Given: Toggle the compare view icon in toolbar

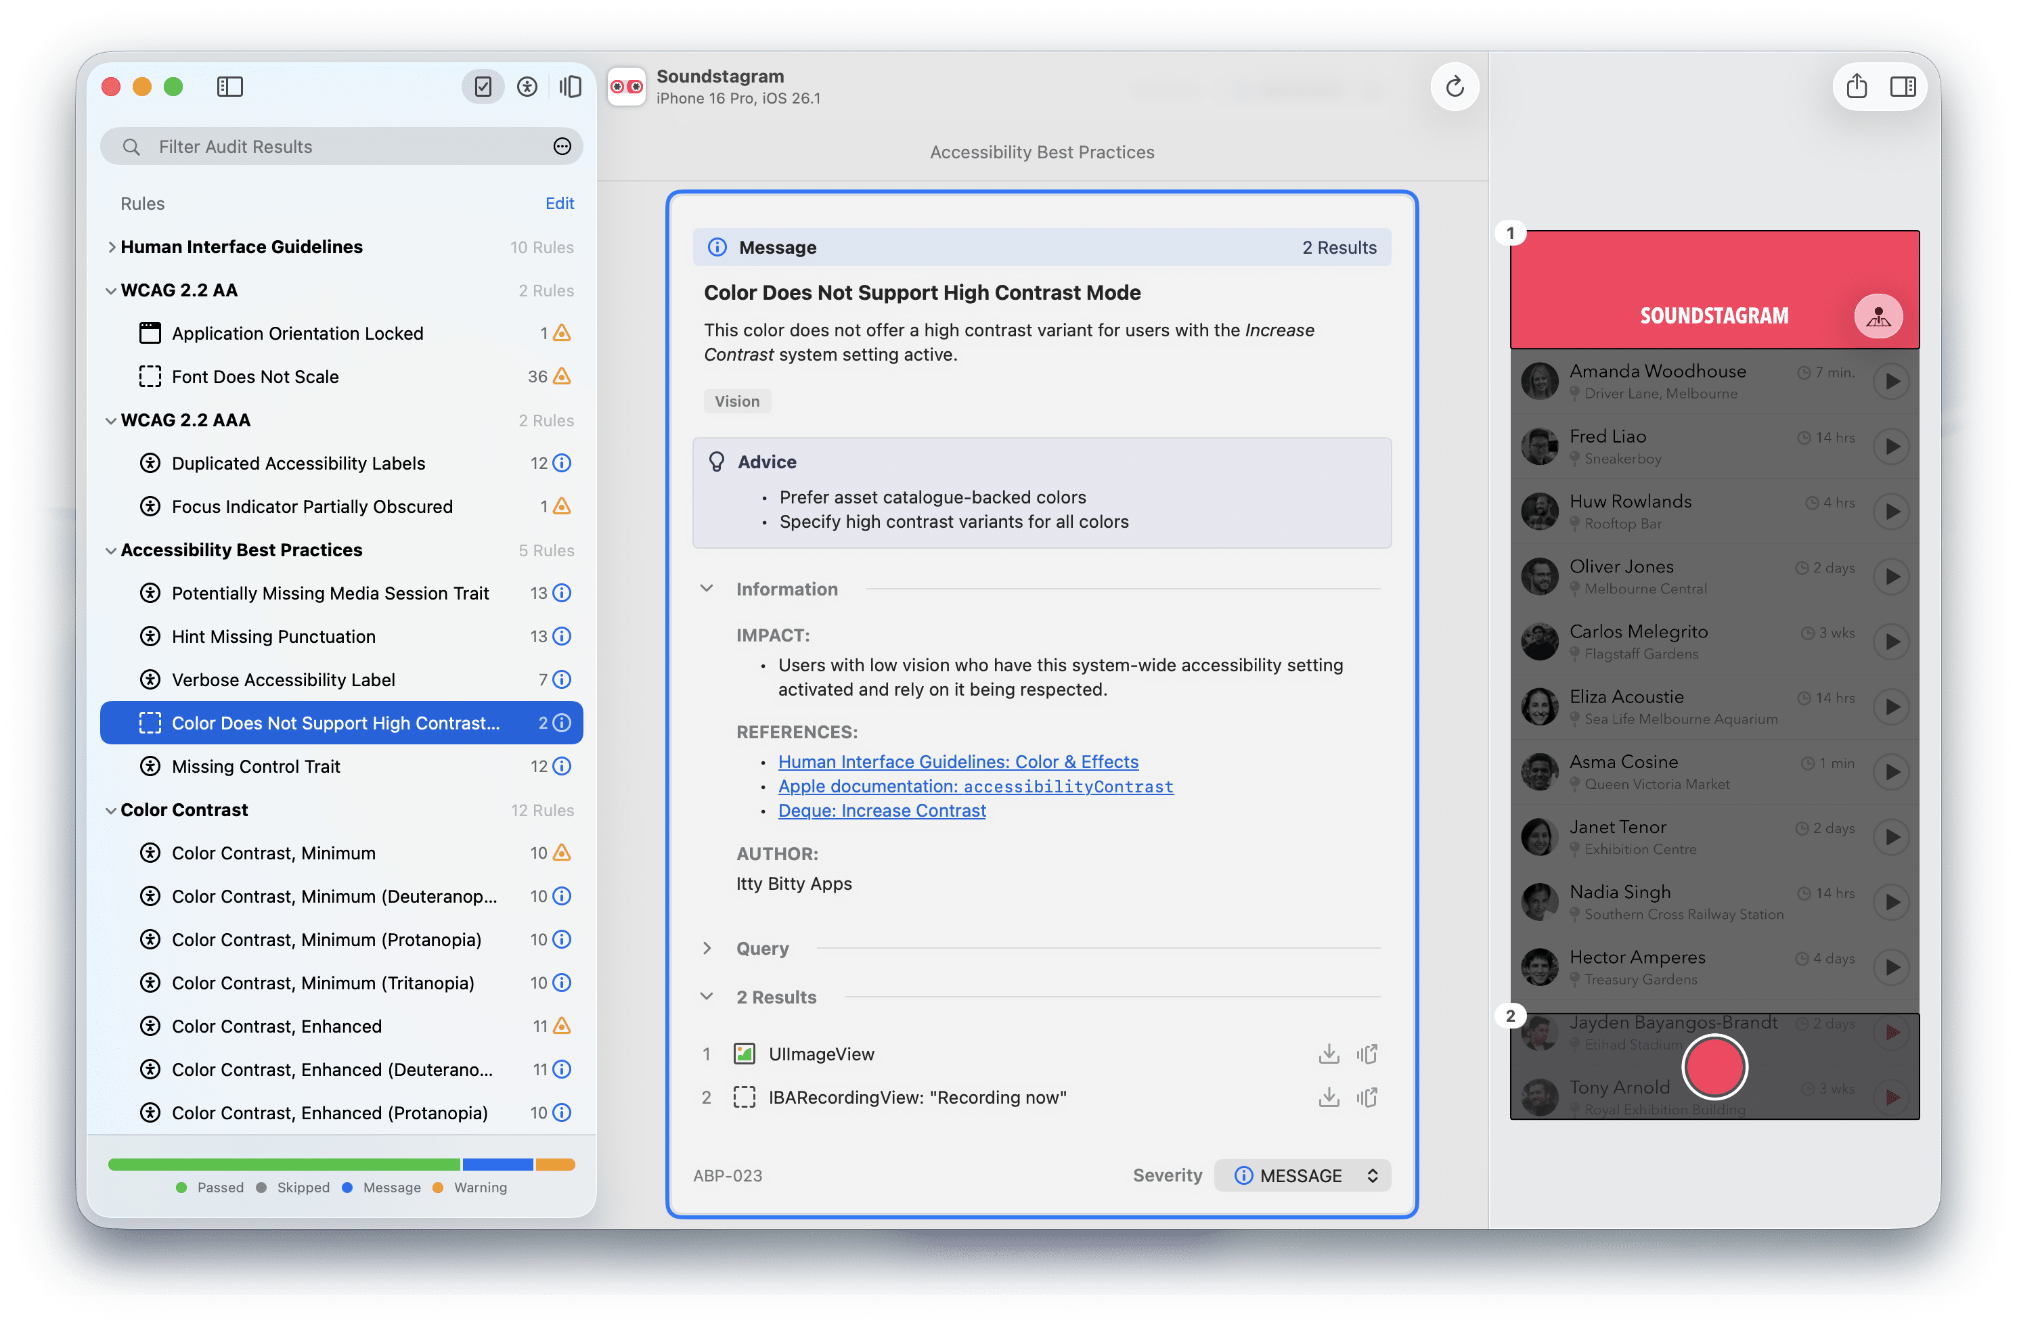Looking at the screenshot, I should (x=570, y=87).
